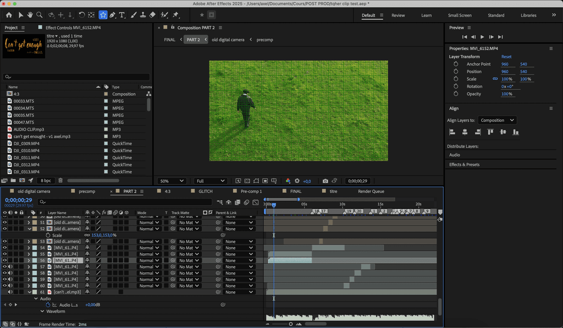Open the Learn workspace
Image resolution: width=563 pixels, height=328 pixels.
[x=426, y=15]
